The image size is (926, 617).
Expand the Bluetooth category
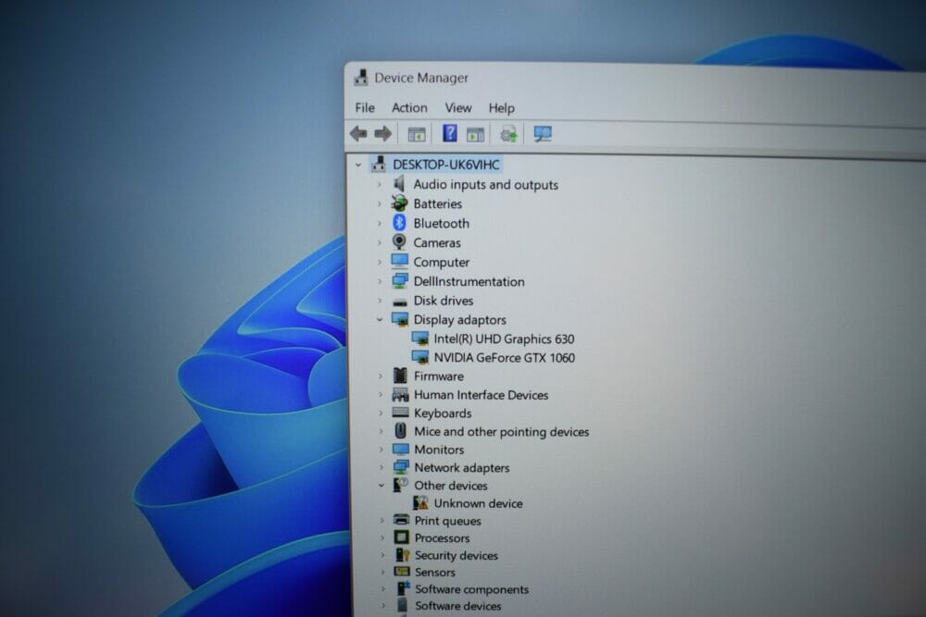click(x=379, y=224)
